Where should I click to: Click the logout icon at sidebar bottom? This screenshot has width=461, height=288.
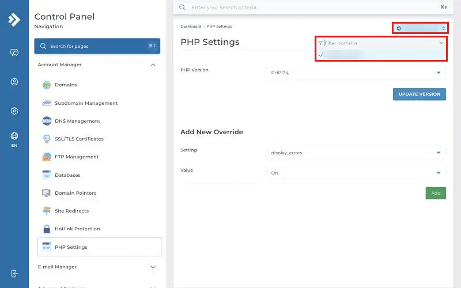click(14, 274)
